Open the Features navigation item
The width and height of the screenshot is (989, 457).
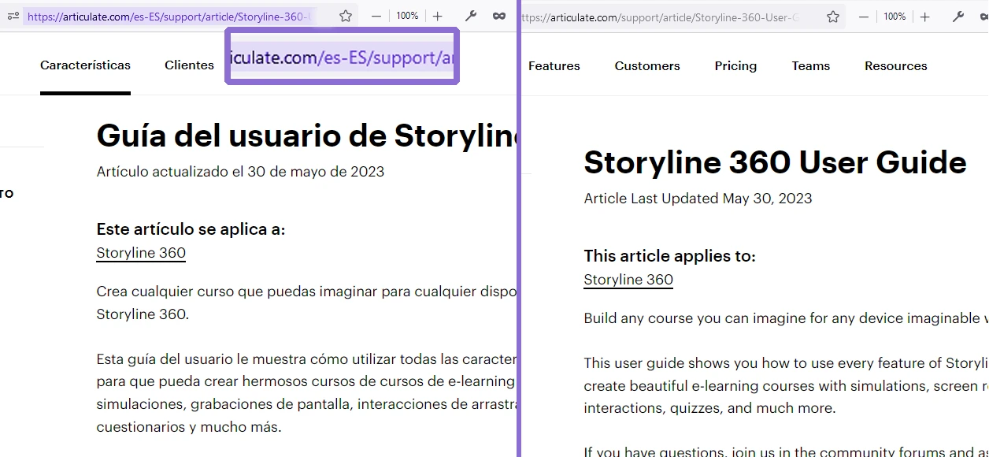(554, 66)
